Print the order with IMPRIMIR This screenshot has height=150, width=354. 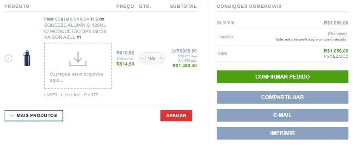click(282, 133)
